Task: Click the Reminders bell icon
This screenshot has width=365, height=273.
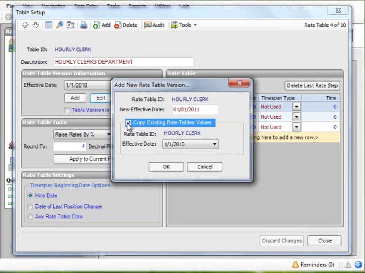Action: (295, 264)
